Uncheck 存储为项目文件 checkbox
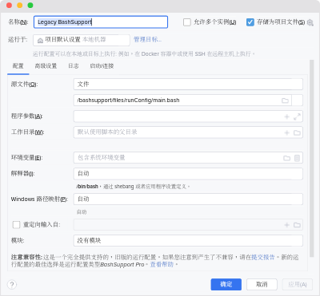This screenshot has height=296, width=320. click(x=250, y=22)
